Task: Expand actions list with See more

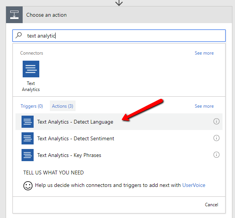Action: click(x=204, y=106)
